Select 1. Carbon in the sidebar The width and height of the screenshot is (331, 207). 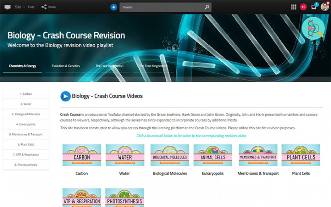[x=26, y=94]
